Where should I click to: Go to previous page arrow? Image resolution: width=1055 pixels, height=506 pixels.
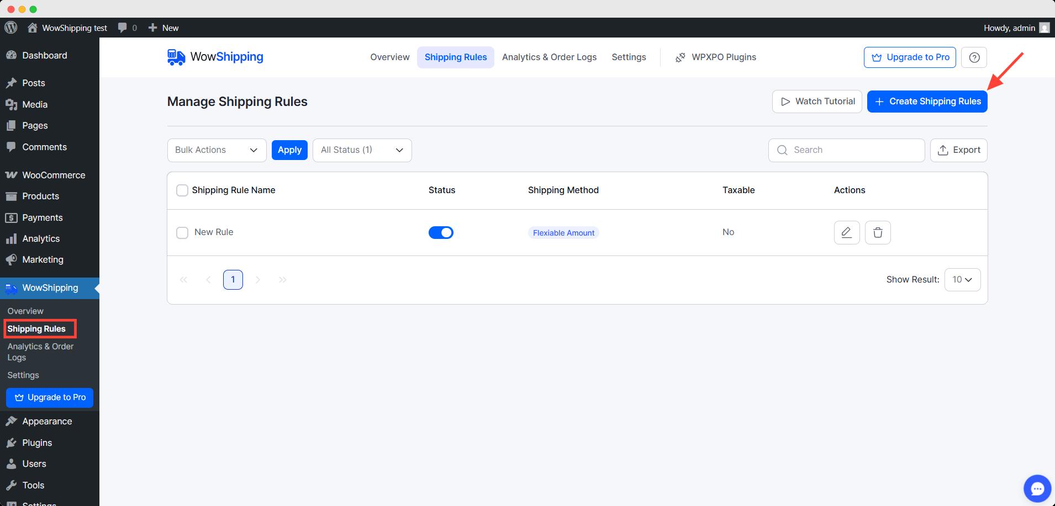[208, 280]
